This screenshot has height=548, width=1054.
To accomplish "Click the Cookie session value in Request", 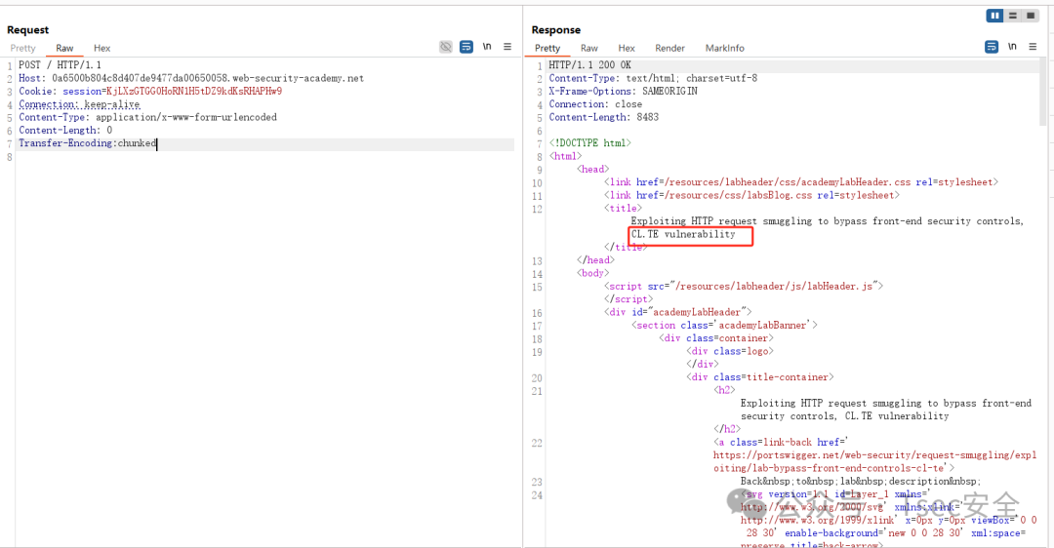I will (x=194, y=92).
